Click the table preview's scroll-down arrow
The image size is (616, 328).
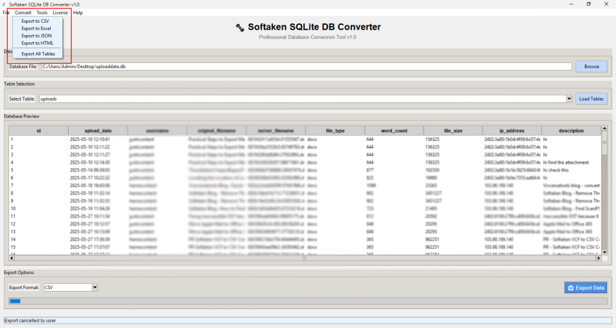[604, 252]
